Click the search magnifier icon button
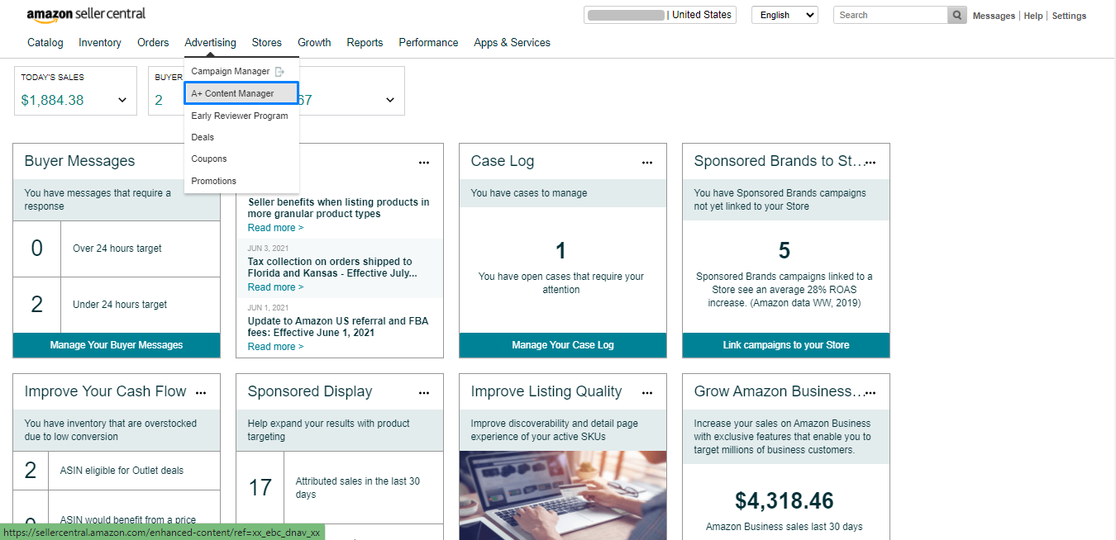Image resolution: width=1116 pixels, height=540 pixels. (x=957, y=15)
